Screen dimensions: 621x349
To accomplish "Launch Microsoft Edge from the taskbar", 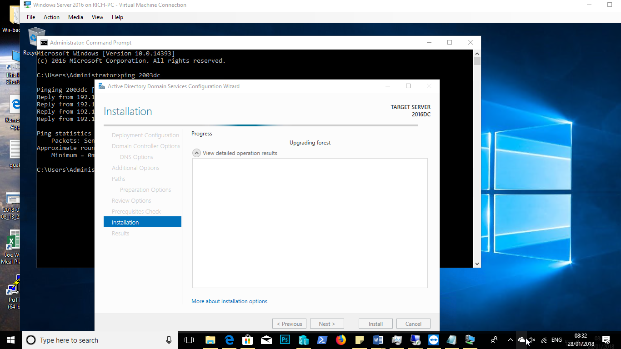I will click(x=229, y=340).
